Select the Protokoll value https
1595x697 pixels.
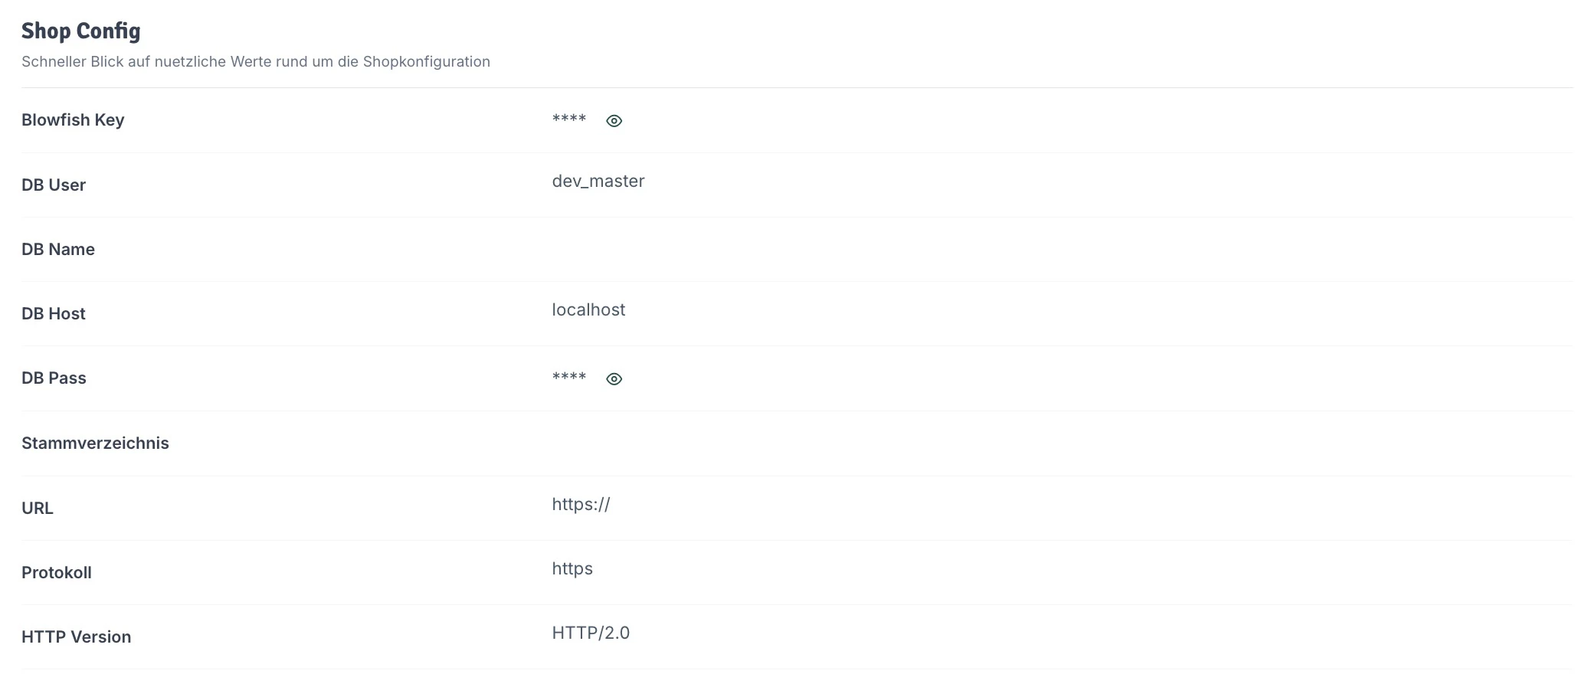572,568
